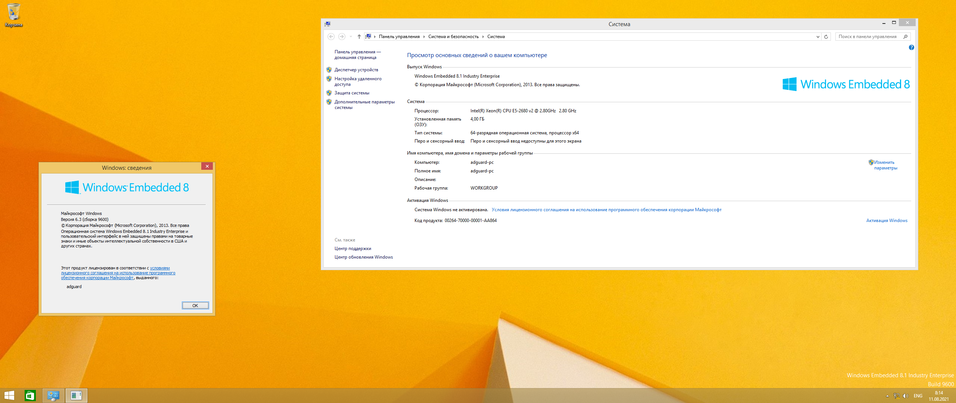The width and height of the screenshot is (956, 403).
Task: Click the shield icon beside Защита системы
Action: 329,93
